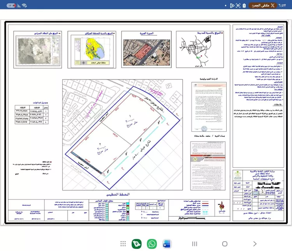The height and width of the screenshot is (251, 292).
Task: Tap the الموقع بالنسبة للمدينة heading
Action: (210, 33)
